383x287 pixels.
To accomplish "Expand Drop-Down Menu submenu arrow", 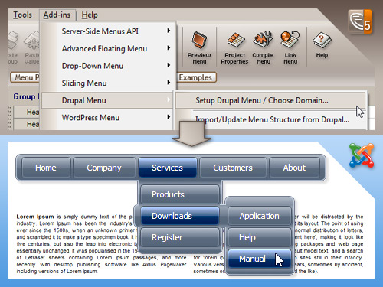I will click(169, 65).
